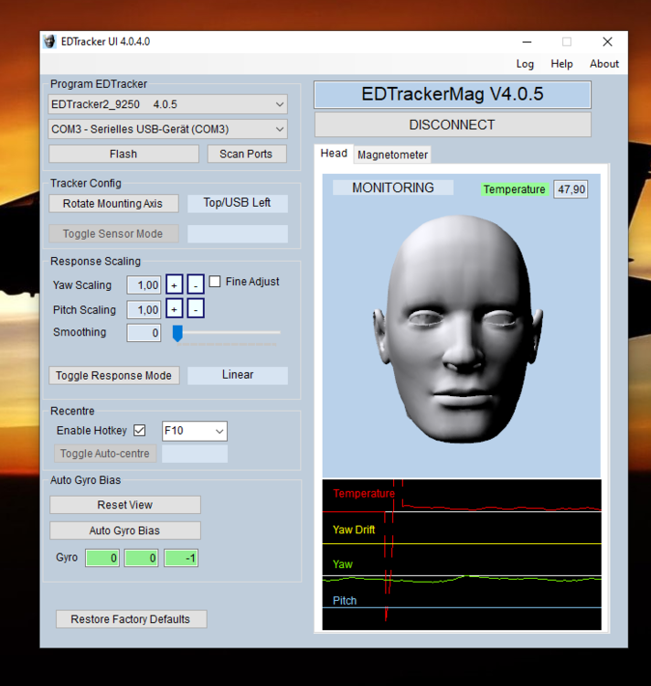
Task: Switch to the Magnetometer tab
Action: [392, 155]
